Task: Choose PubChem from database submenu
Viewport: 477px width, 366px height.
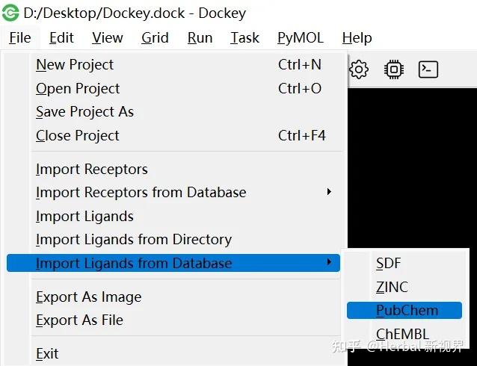Action: click(407, 310)
